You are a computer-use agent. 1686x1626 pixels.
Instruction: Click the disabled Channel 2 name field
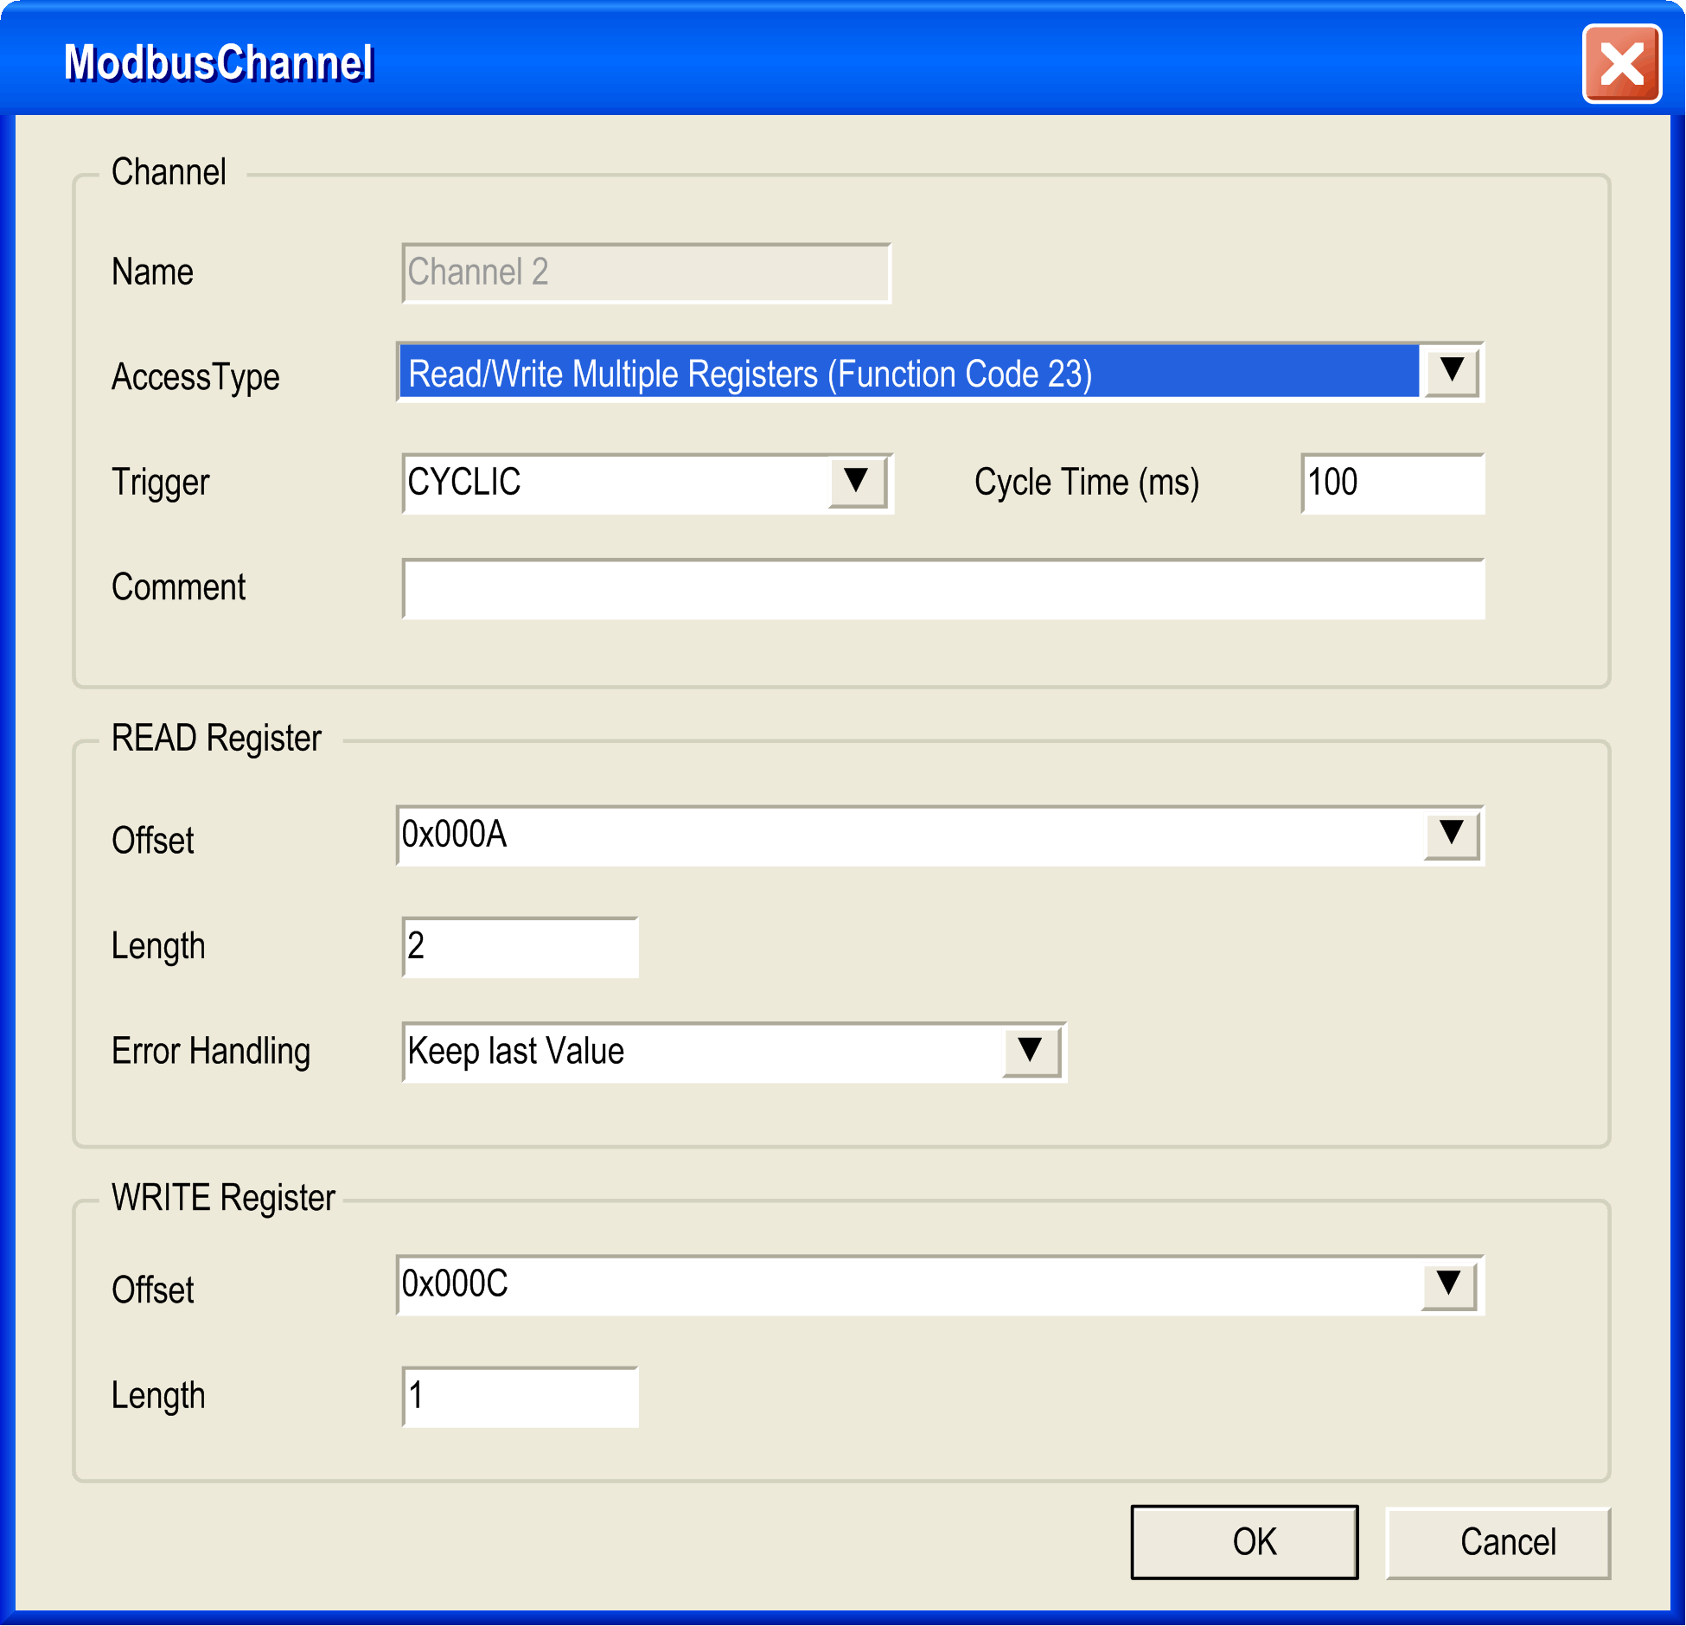click(x=646, y=273)
